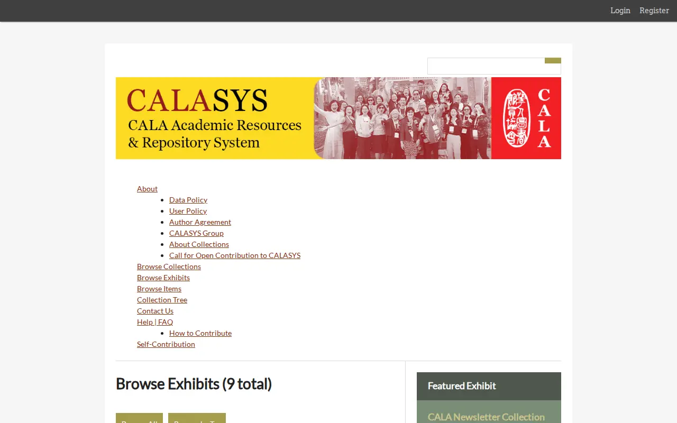Submit search with the olive button

553,60
